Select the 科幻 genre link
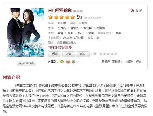This screenshot has width=153, height=116. [x=81, y=33]
